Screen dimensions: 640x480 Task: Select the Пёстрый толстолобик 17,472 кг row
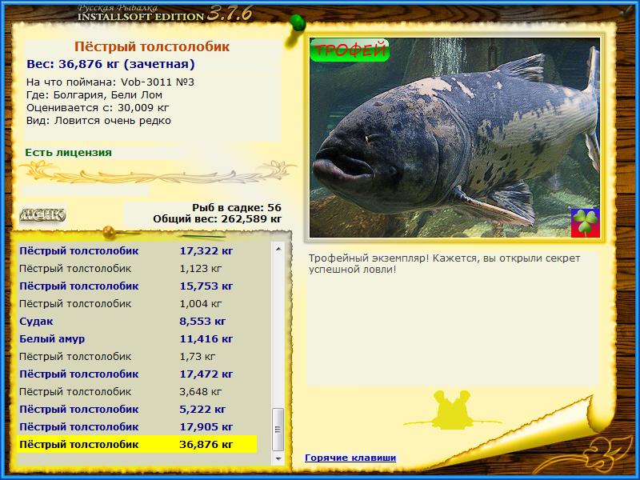tap(137, 374)
